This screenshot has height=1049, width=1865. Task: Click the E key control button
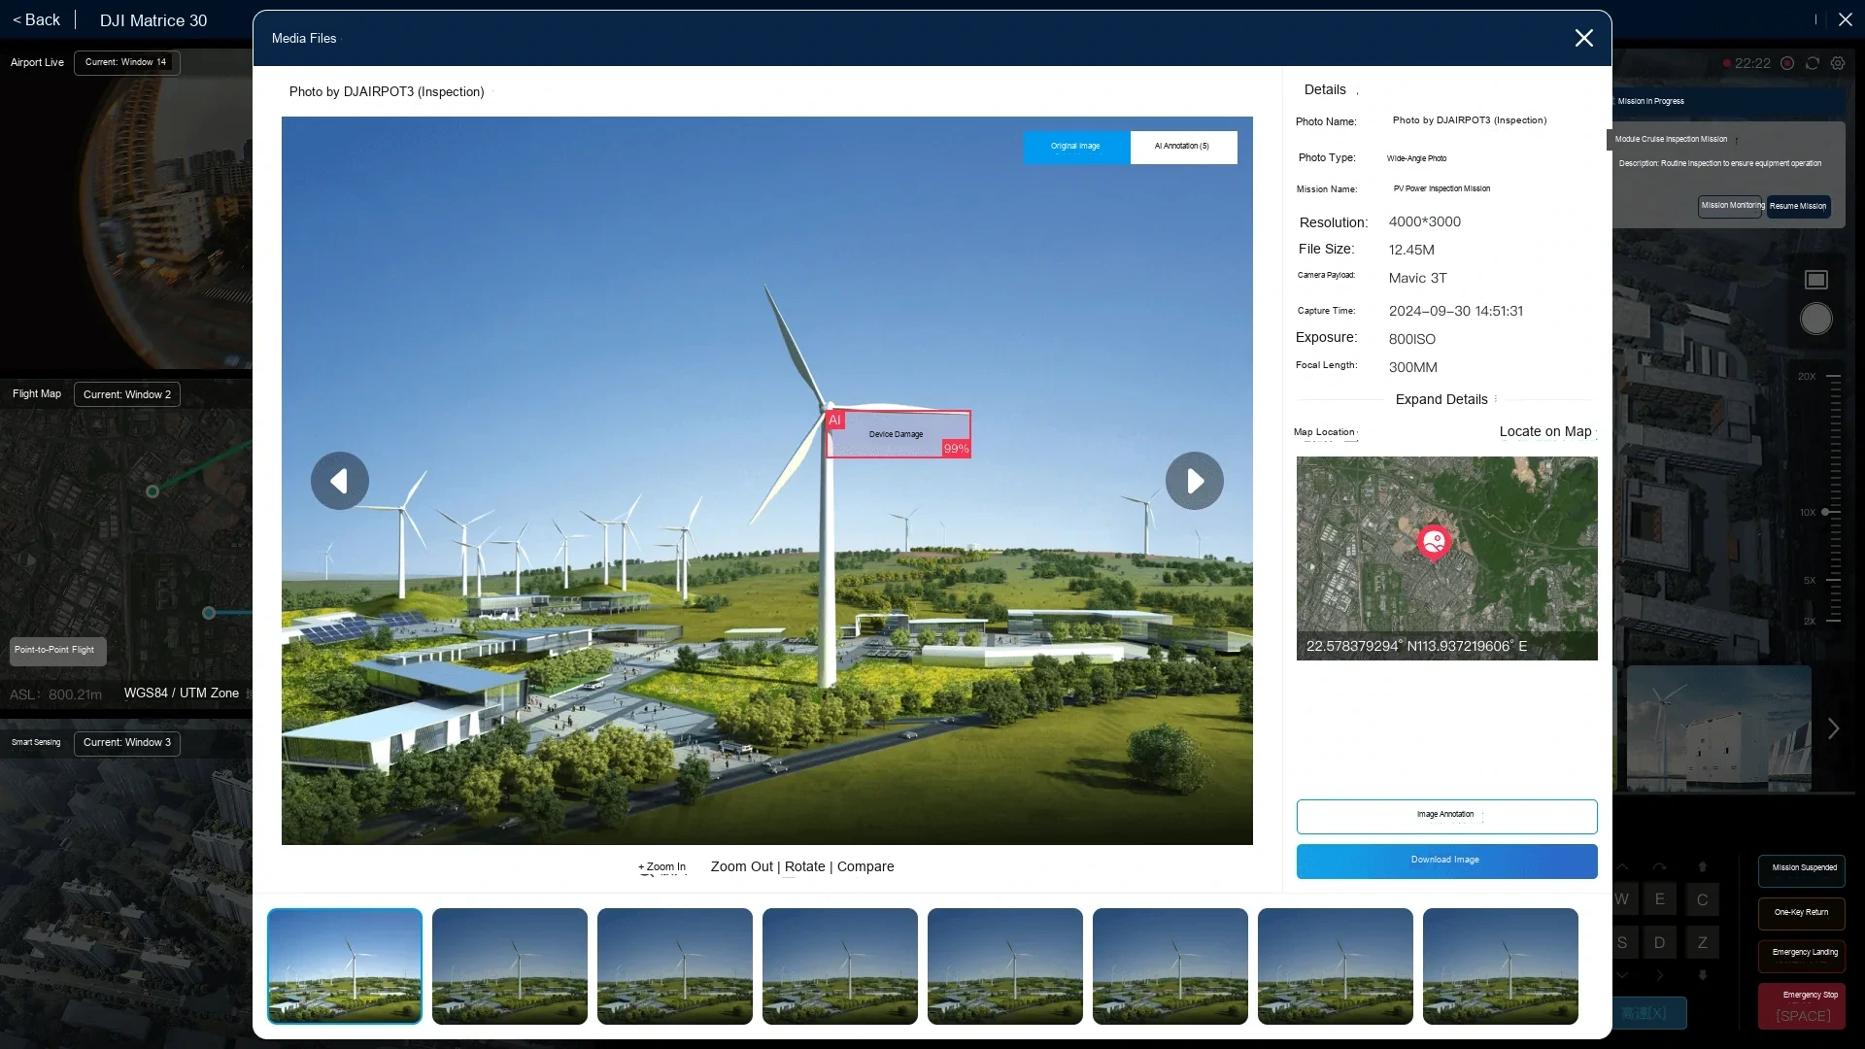[x=1660, y=899]
